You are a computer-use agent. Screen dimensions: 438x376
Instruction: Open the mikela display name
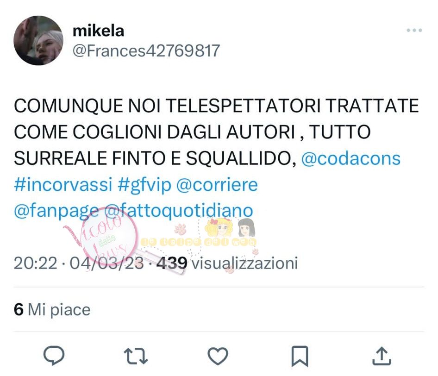(98, 31)
